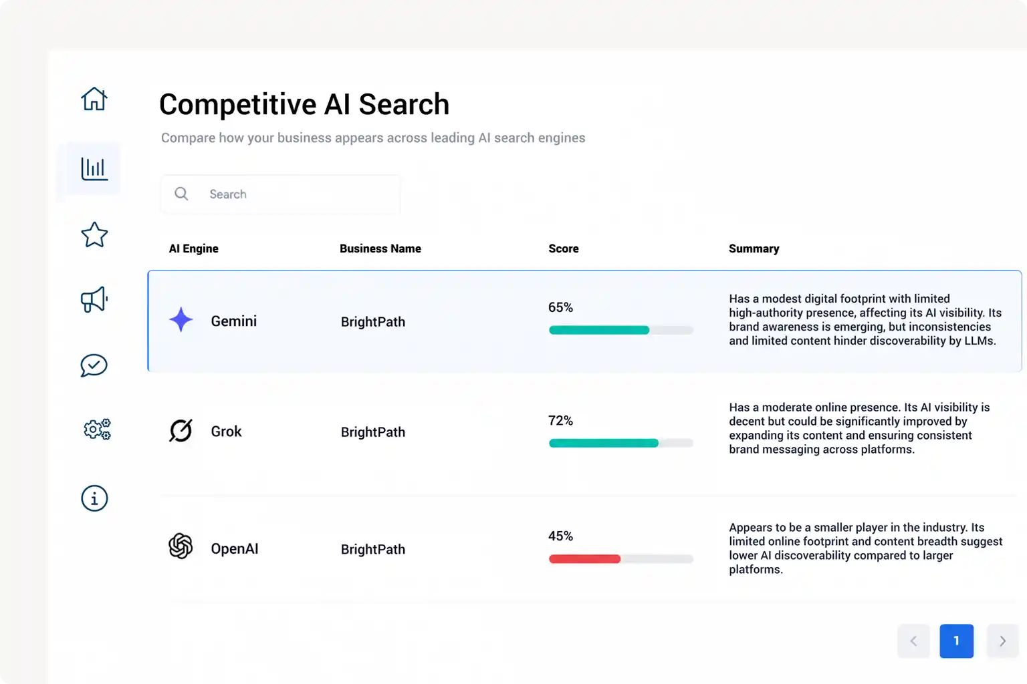
Task: Open OpenAI summary about smaller player
Action: 866,548
